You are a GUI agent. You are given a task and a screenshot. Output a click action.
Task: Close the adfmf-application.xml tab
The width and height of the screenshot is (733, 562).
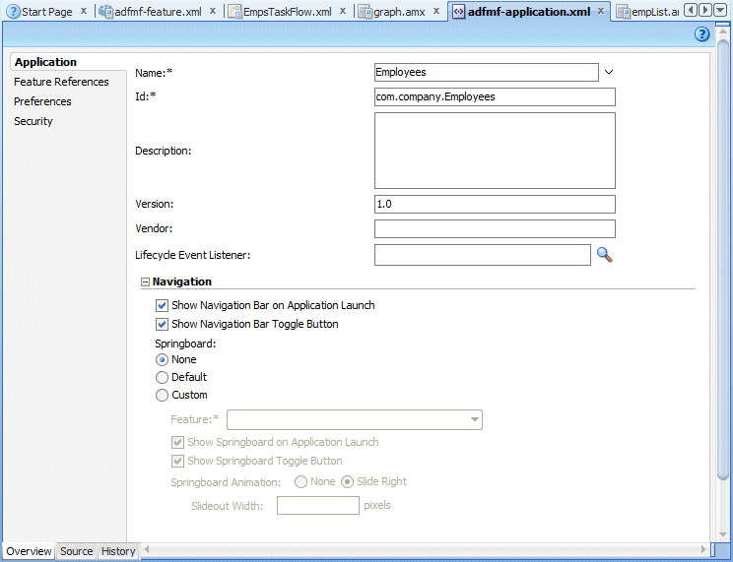601,11
